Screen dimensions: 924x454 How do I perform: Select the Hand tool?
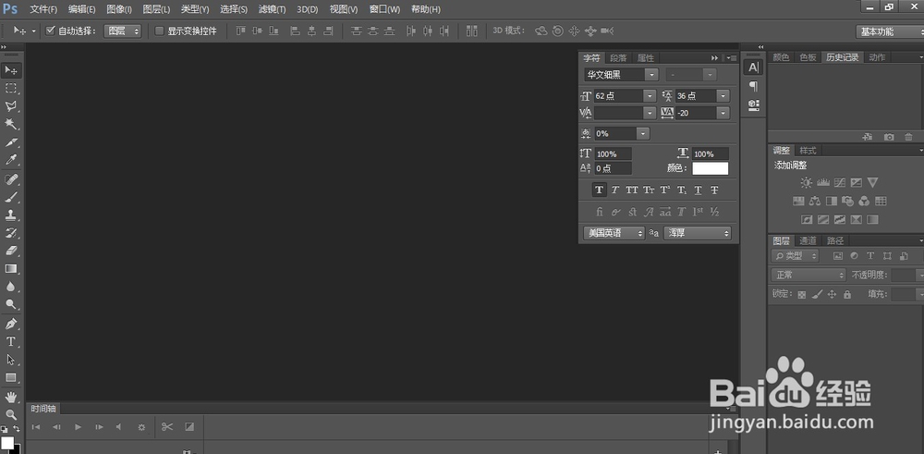(x=10, y=397)
